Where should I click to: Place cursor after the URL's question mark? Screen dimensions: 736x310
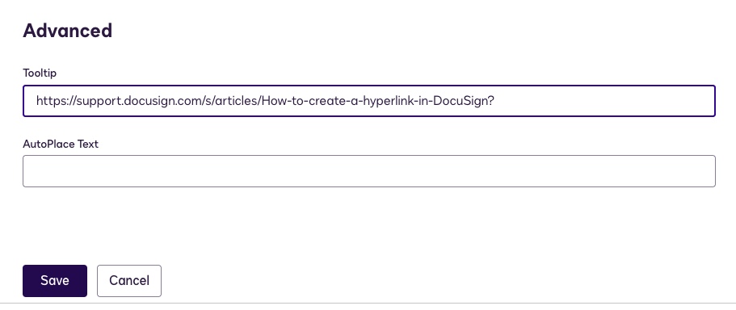coord(495,101)
